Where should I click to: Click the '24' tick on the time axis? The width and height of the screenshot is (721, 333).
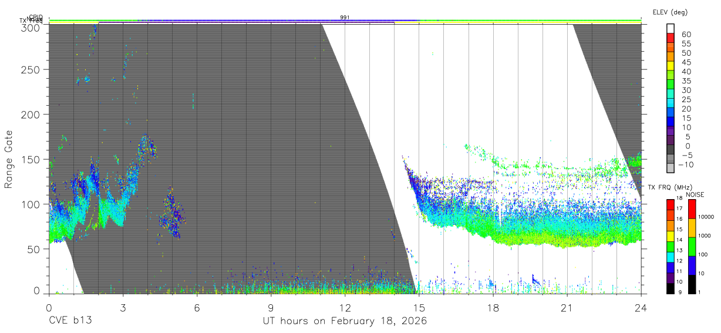click(x=641, y=307)
